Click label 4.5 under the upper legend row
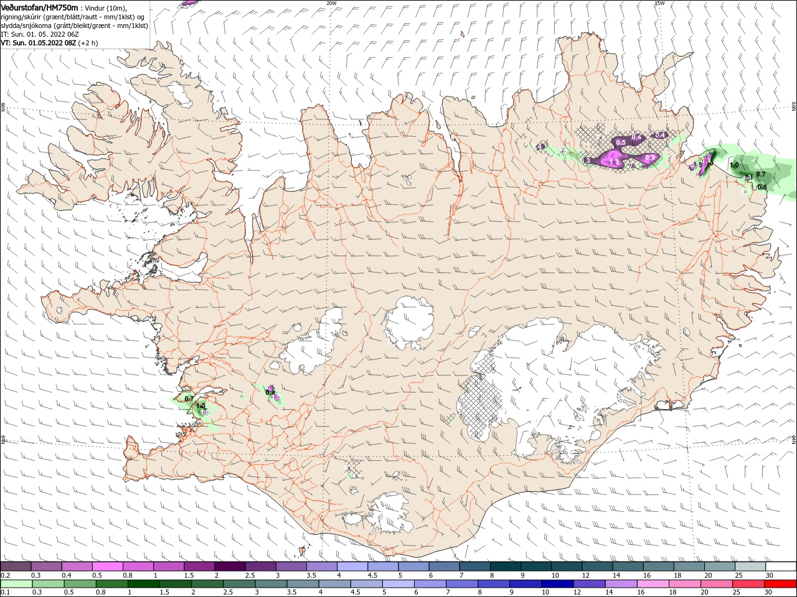The image size is (797, 597). [372, 576]
